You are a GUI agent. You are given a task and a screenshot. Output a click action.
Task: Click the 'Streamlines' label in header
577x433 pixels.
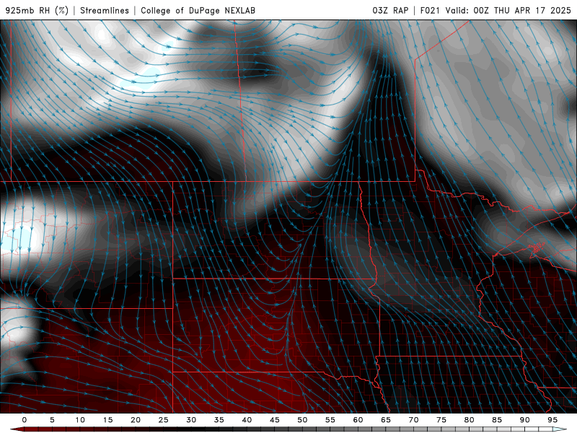105,10
